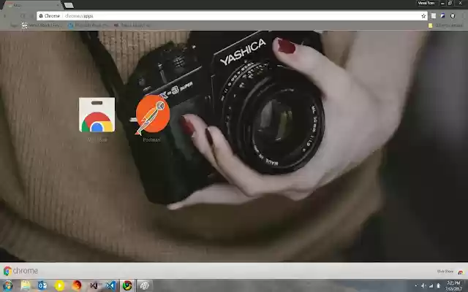The image size is (468, 292).
Task: Open the taskbar clock and date
Action: pyautogui.click(x=453, y=285)
